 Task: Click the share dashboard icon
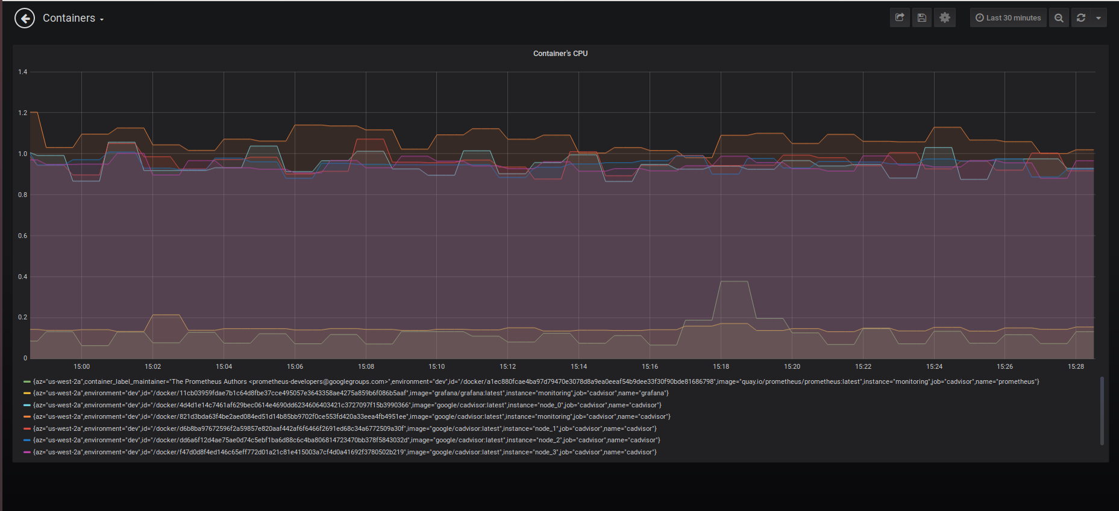[x=900, y=17]
